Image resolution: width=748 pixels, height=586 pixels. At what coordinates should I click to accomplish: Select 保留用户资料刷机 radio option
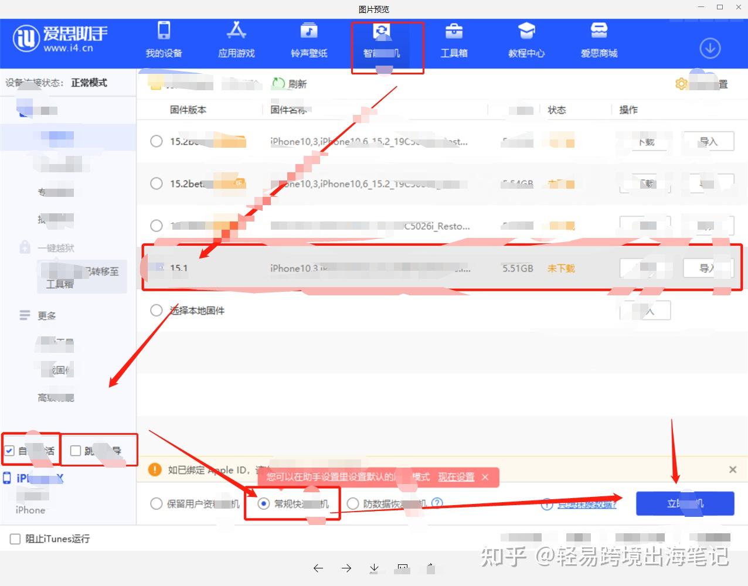tap(156, 503)
